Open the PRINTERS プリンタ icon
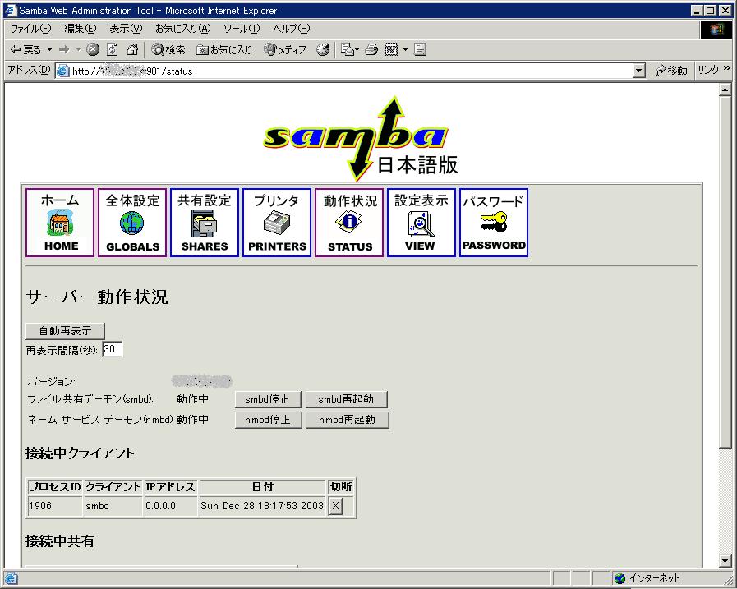The image size is (737, 589). pyautogui.click(x=277, y=223)
